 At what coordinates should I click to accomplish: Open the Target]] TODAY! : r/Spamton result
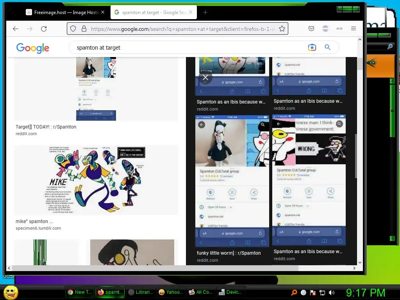click(x=46, y=127)
